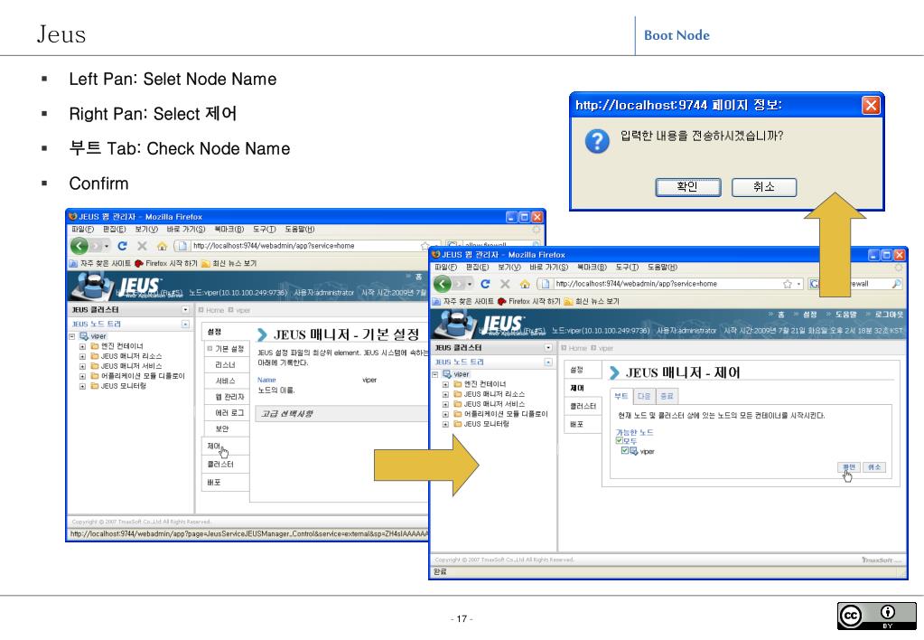Open JEUS 클러스터 panel dropdown in 제어 window

tap(548, 347)
